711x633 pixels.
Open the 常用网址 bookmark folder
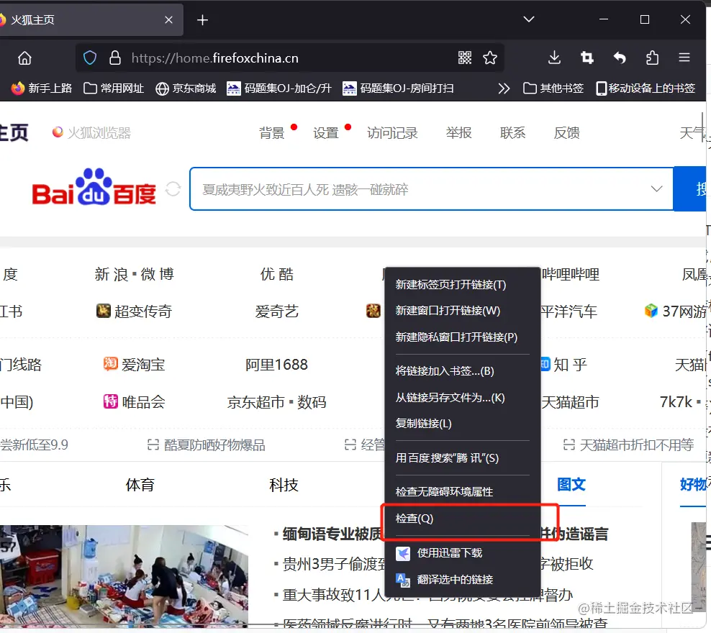coord(114,88)
